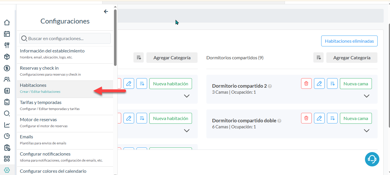This screenshot has height=175, width=390.
Task: Edit Dormitorio compartido doble with pencil icon
Action: pos(319,118)
